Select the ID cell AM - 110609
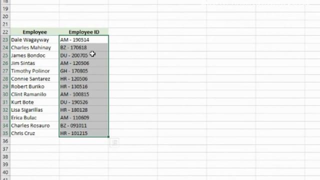This screenshot has height=180, width=320. (84, 117)
